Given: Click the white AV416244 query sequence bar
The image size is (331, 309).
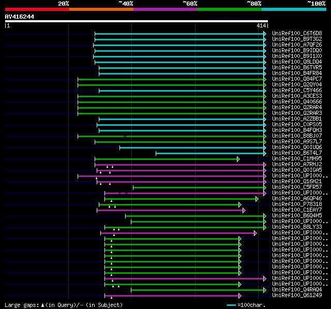Looking at the screenshot, I should 137,21.
